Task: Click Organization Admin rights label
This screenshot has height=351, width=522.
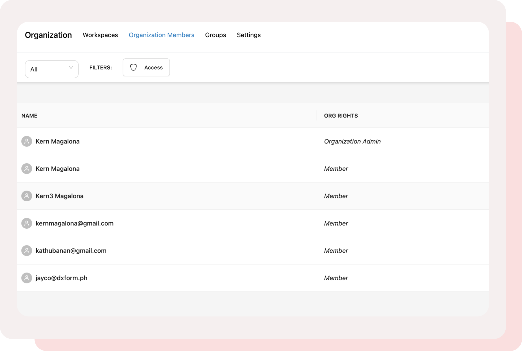Action: tap(352, 141)
